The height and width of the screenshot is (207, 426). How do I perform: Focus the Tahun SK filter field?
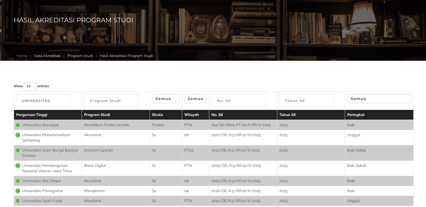pyautogui.click(x=306, y=101)
